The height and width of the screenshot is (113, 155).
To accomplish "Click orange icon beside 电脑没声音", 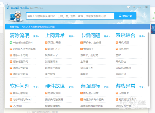I will [46, 93].
